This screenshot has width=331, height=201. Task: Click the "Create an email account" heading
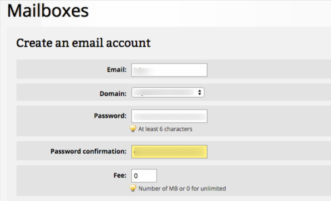coord(83,43)
